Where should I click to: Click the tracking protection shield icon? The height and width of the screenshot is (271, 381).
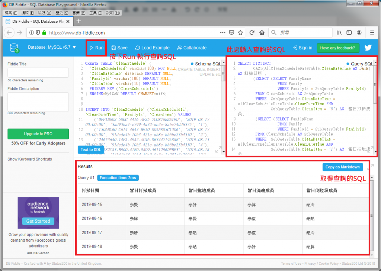tap(38, 33)
